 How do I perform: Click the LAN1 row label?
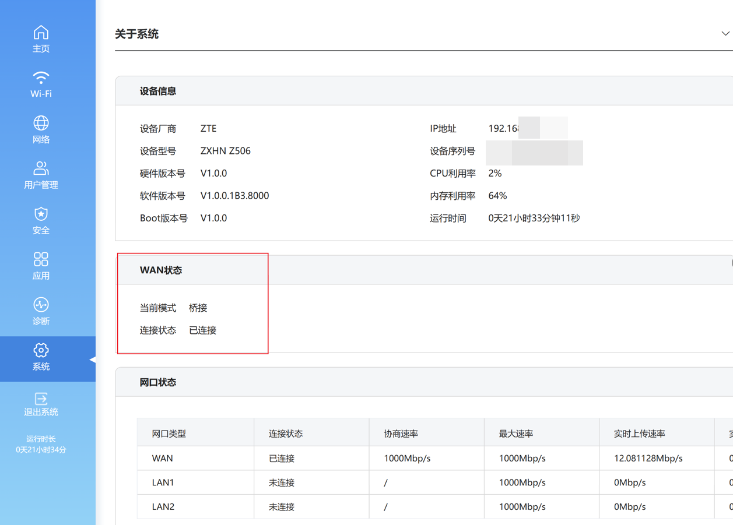163,482
